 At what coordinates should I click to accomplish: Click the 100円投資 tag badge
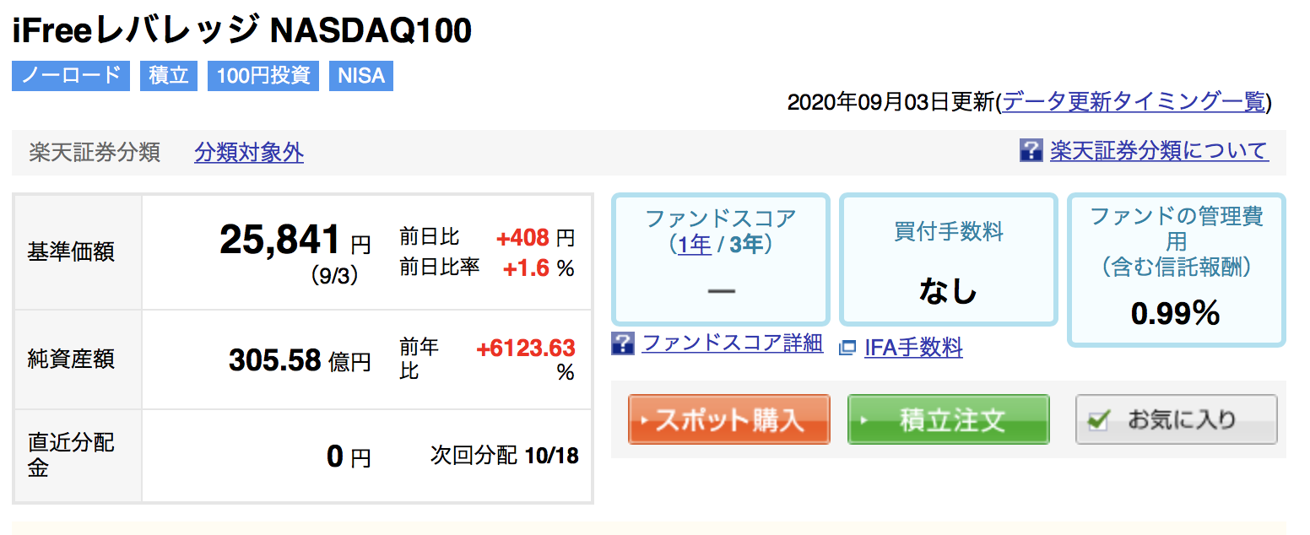click(x=263, y=76)
